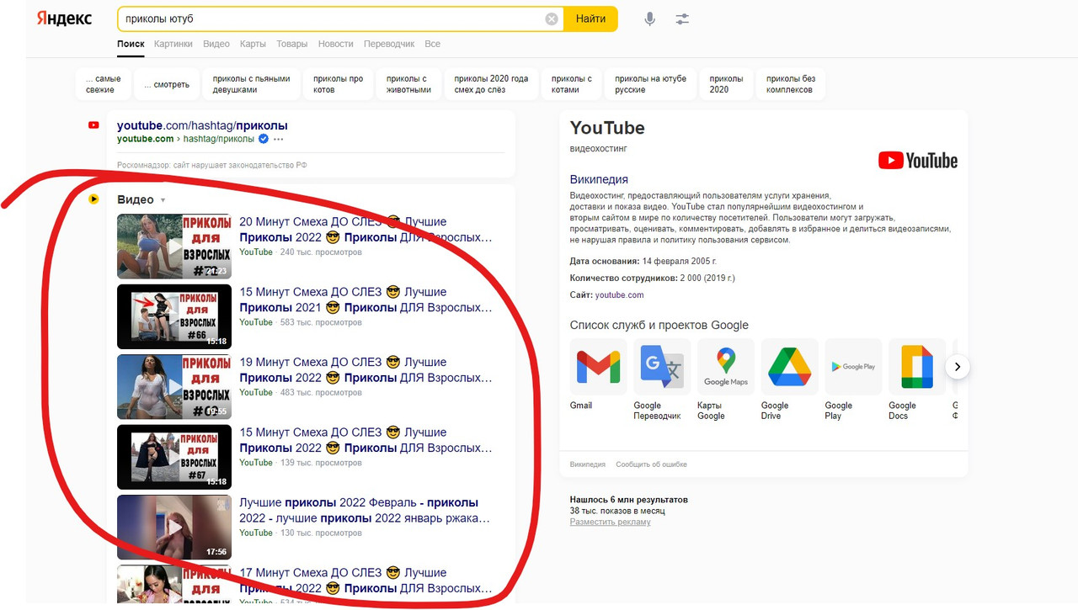Screen dimensions: 1078x610
Task: Show next Google services with arrow
Action: tap(958, 367)
